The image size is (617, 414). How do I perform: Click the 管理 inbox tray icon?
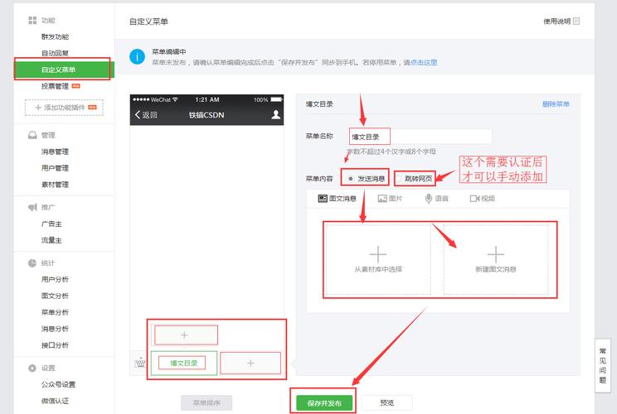pyautogui.click(x=32, y=135)
